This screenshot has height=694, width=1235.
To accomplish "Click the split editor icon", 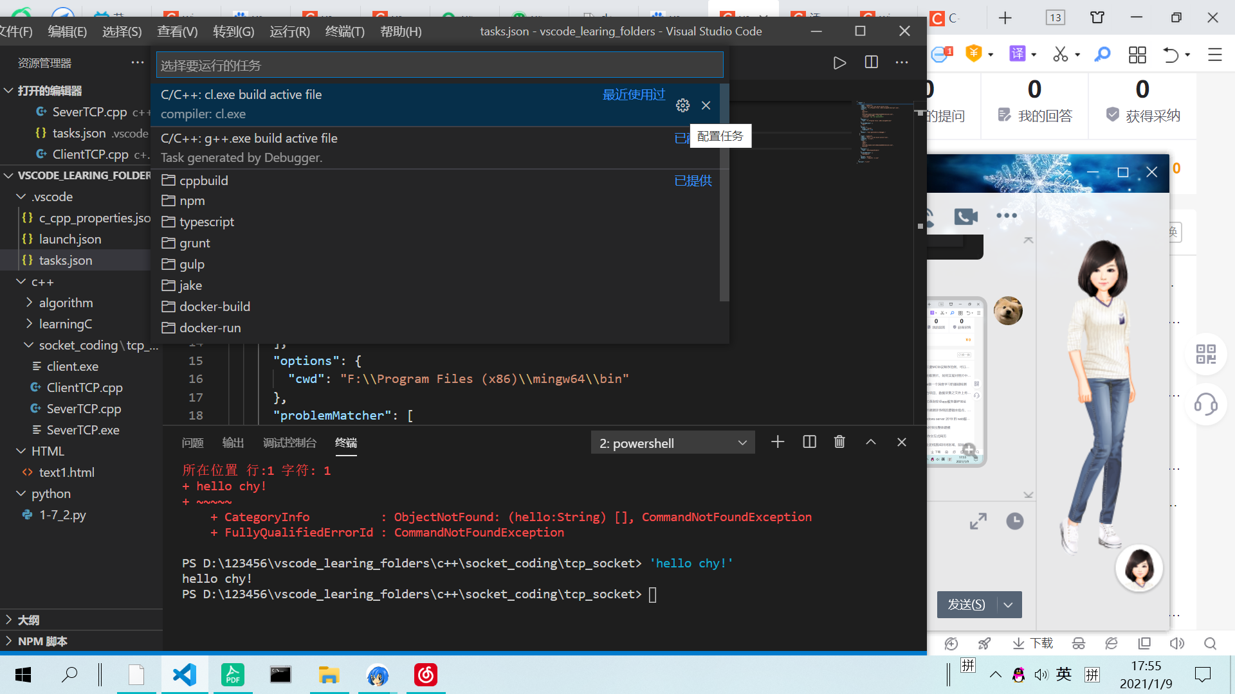I will [871, 62].
